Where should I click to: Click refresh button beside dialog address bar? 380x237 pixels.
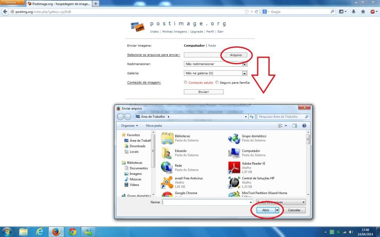pos(252,117)
